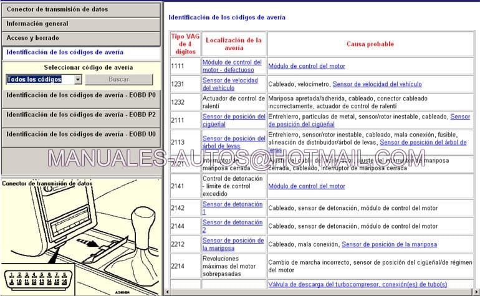Click the connector pinout diagram thumbnail

(x=38, y=279)
